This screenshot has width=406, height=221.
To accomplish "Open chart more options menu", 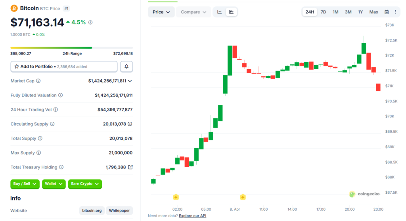I will coord(395,12).
